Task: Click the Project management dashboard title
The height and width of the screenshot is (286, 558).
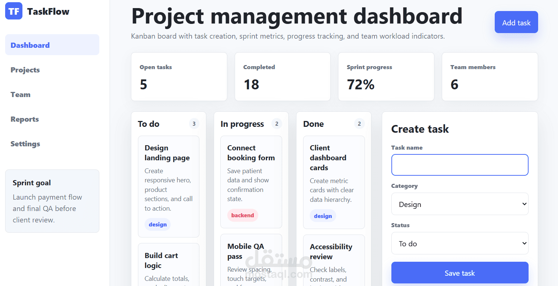Action: click(297, 16)
